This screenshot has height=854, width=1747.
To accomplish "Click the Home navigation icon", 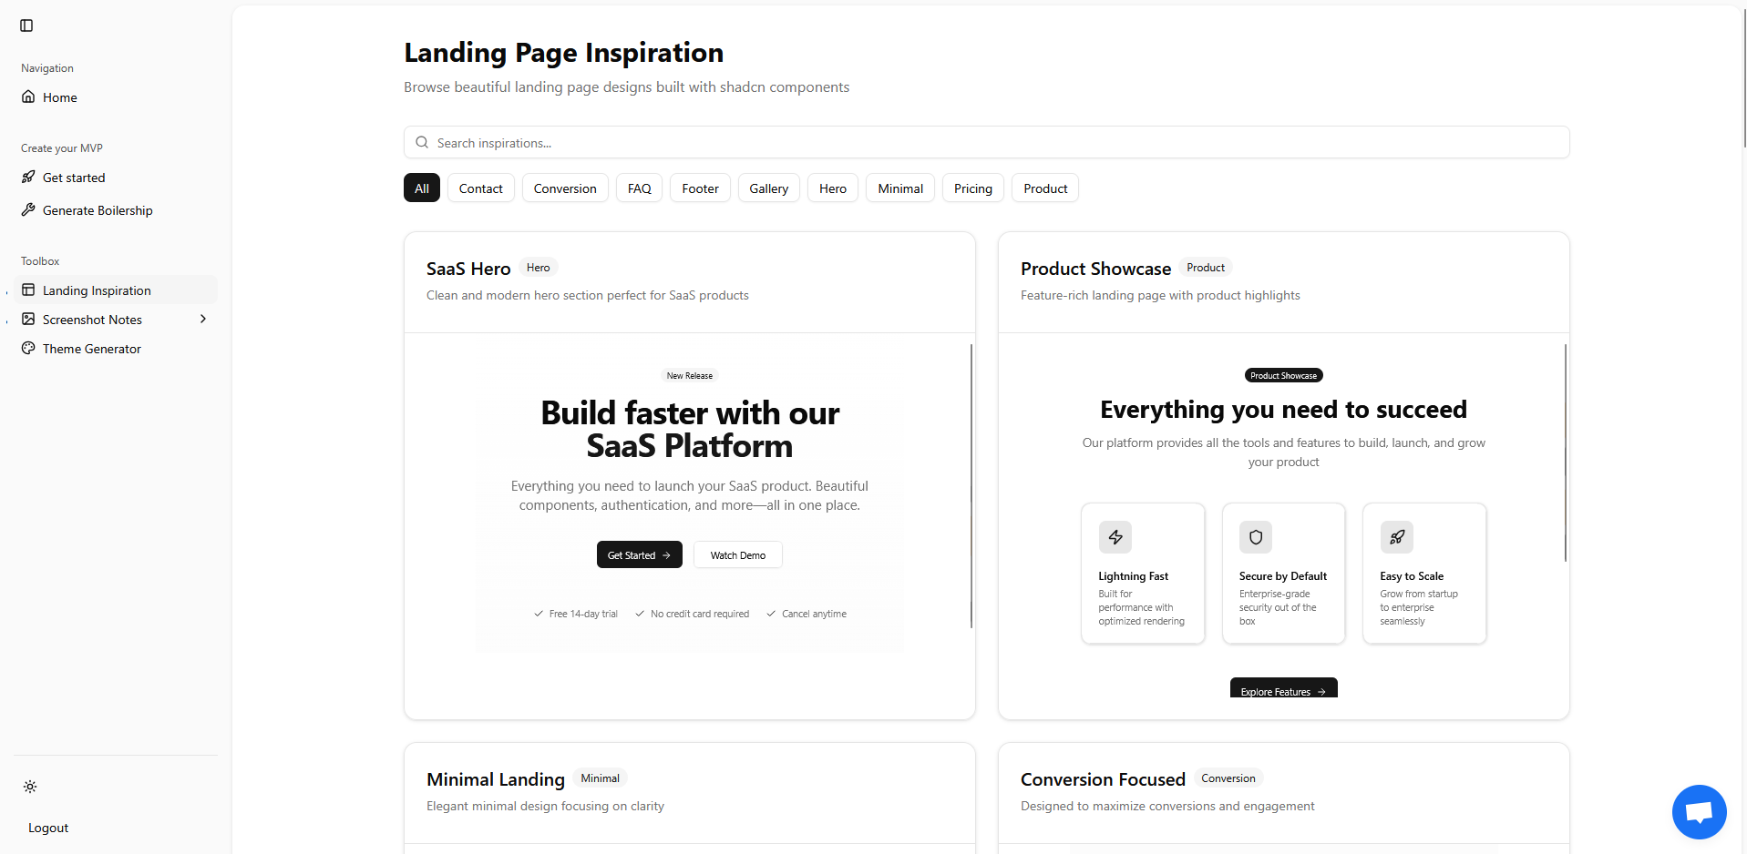I will (28, 97).
